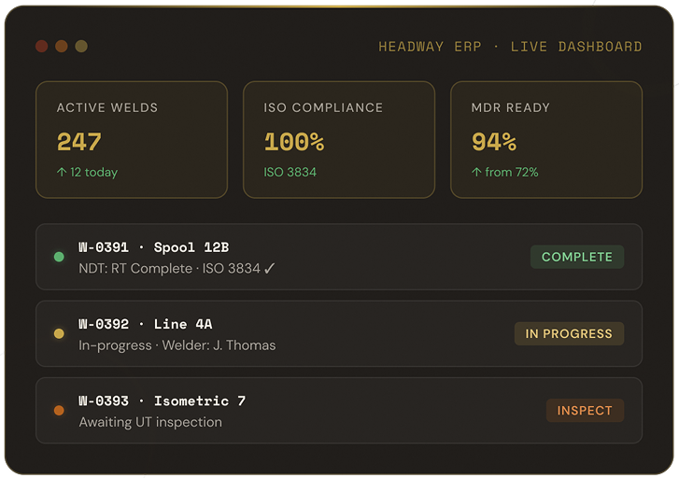Click the COMPLETE status badge

click(576, 257)
